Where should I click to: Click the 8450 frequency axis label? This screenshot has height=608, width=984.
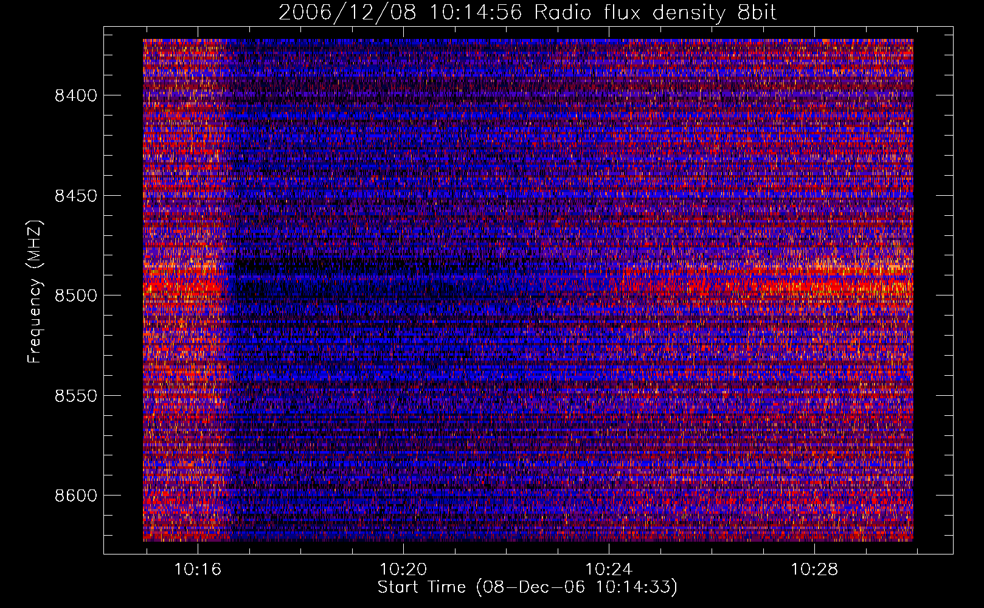tap(76, 196)
